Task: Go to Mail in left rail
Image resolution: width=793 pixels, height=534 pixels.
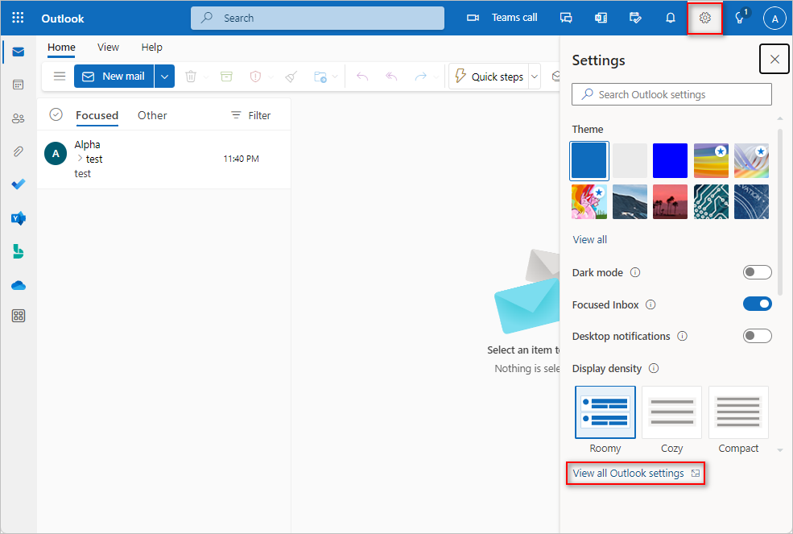Action: pos(19,52)
